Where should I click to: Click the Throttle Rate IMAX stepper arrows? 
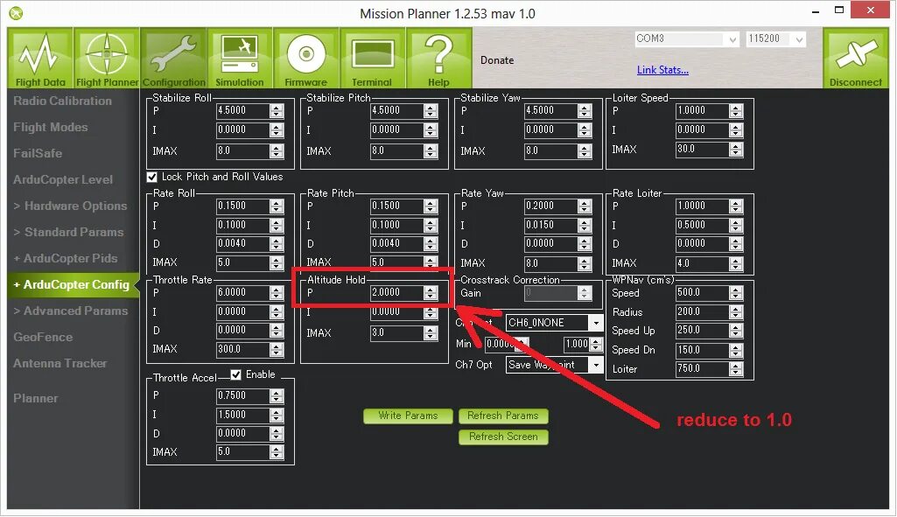click(277, 349)
